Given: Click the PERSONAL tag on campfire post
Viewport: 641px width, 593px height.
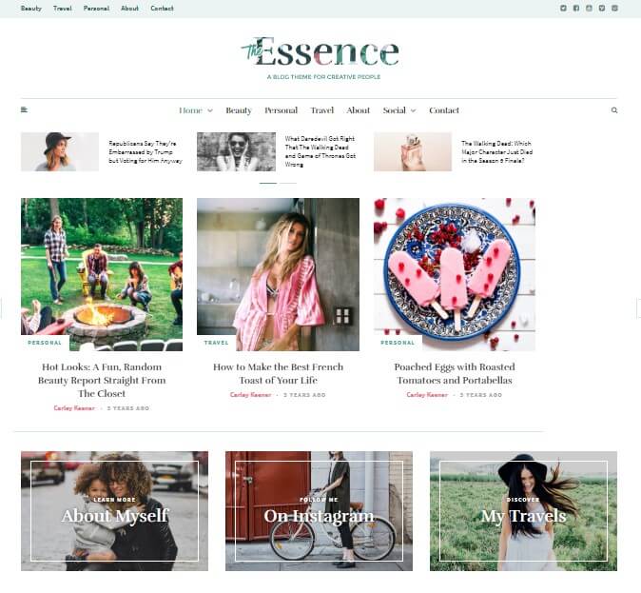Looking at the screenshot, I should [x=45, y=343].
